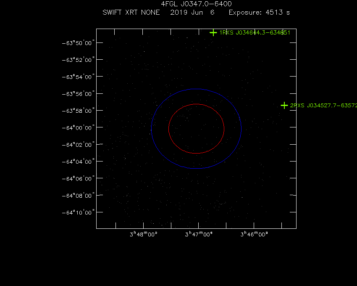
Task: Click the green cross marker for 1RXS J034644.3-634851
Action: (213, 33)
